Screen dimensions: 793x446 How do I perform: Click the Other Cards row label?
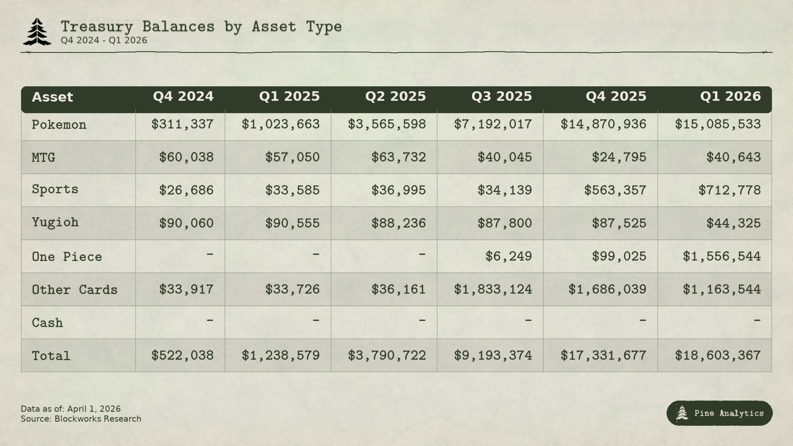[75, 290]
